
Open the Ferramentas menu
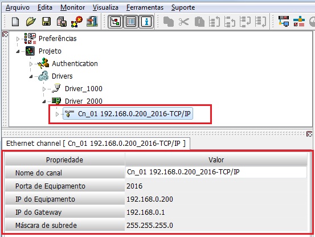145,7
